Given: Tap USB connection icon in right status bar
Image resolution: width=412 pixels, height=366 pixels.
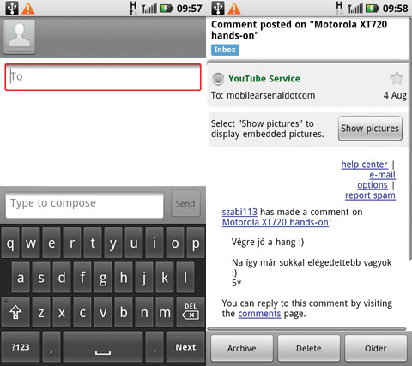Looking at the screenshot, I should pos(218,8).
